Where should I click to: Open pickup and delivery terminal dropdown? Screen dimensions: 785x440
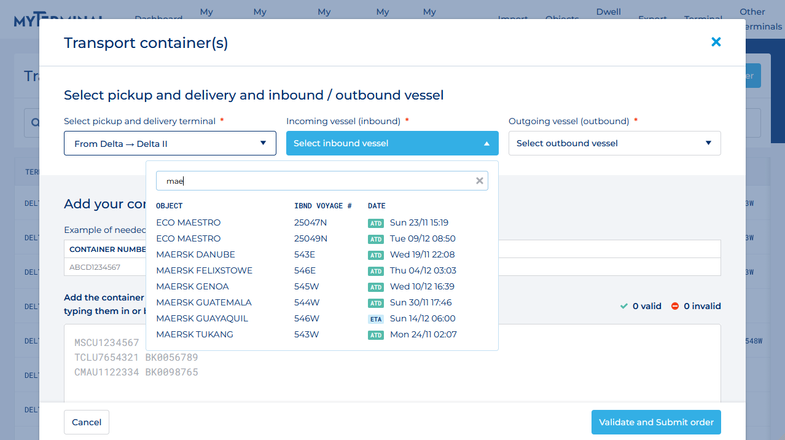tap(170, 143)
